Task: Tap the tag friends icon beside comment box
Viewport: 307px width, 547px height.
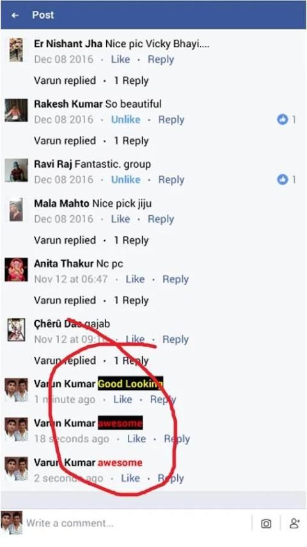Action: [x=294, y=523]
